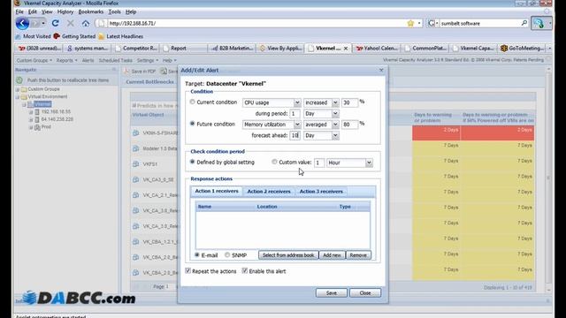Image resolution: width=566 pixels, height=318 pixels.
Task: Click the Remove button
Action: tap(358, 255)
